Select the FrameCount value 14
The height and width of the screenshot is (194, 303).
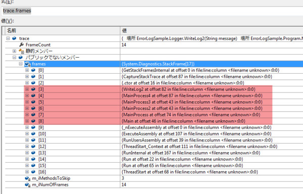124,45
